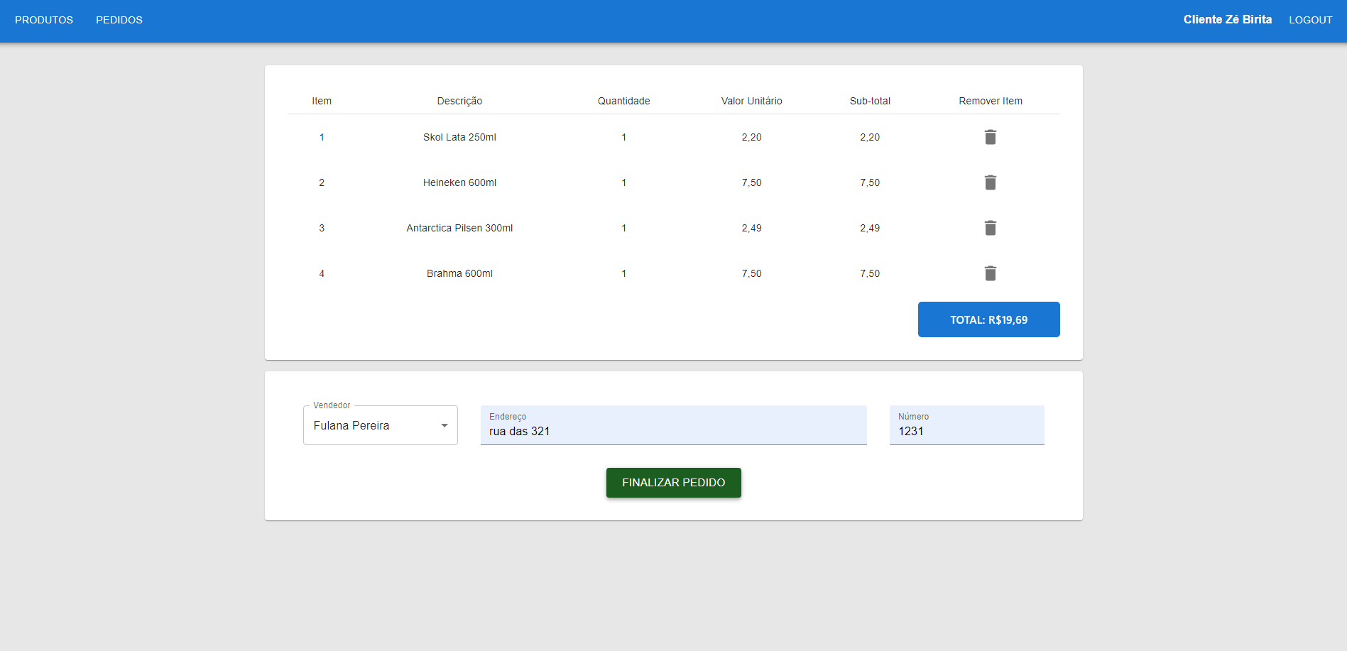This screenshot has height=651, width=1347.
Task: Click the Item column header
Action: click(322, 101)
